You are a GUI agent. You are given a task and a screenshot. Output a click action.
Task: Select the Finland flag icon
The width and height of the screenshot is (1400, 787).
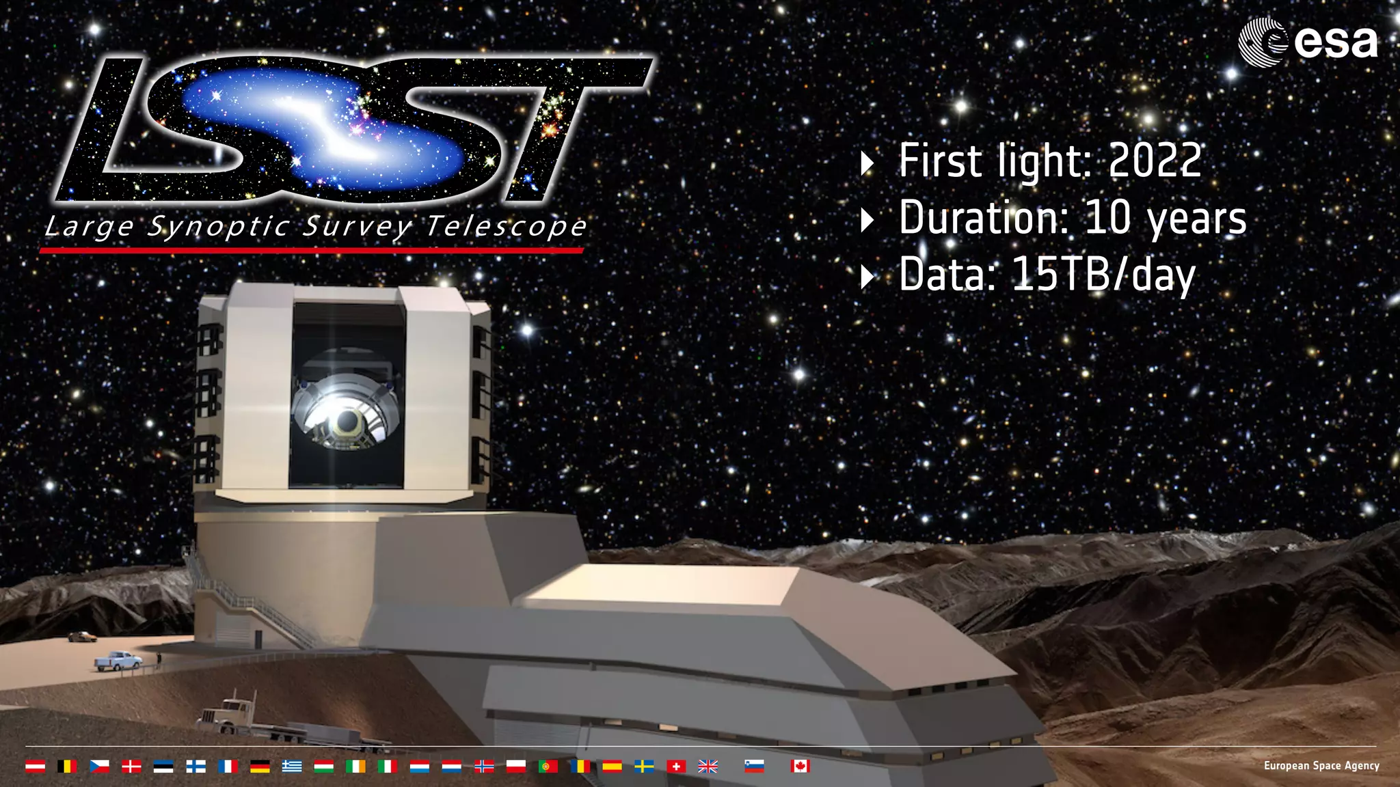(x=196, y=767)
